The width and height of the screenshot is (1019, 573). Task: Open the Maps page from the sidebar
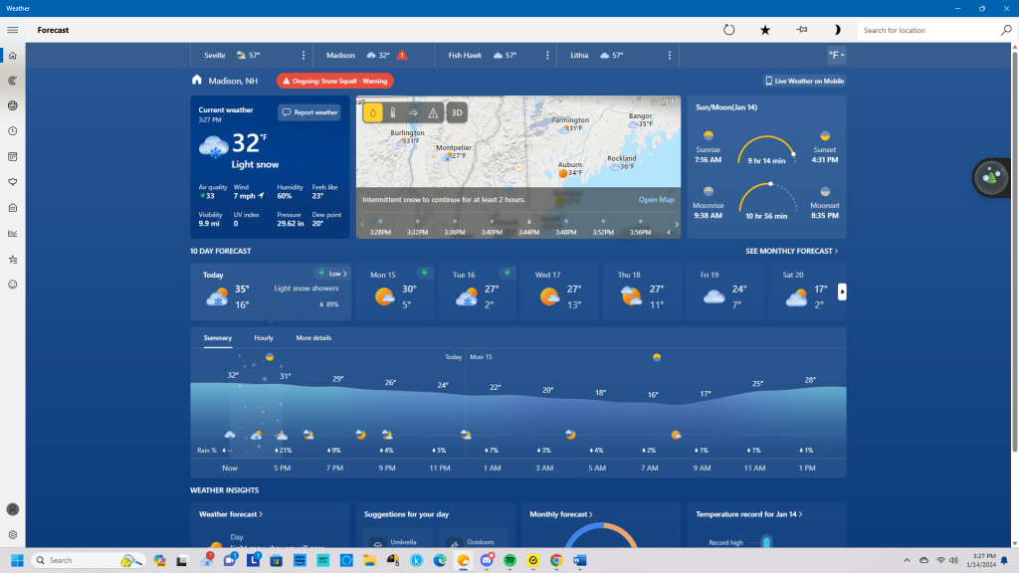click(13, 81)
